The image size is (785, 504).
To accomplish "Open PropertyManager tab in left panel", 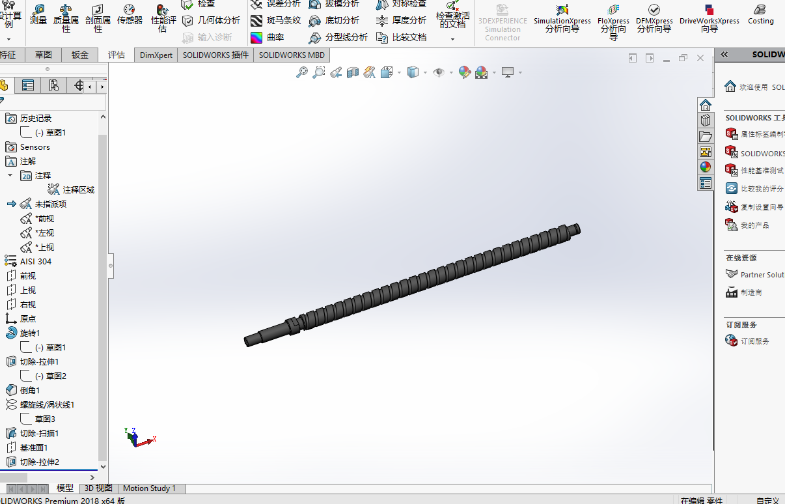I will (x=27, y=85).
